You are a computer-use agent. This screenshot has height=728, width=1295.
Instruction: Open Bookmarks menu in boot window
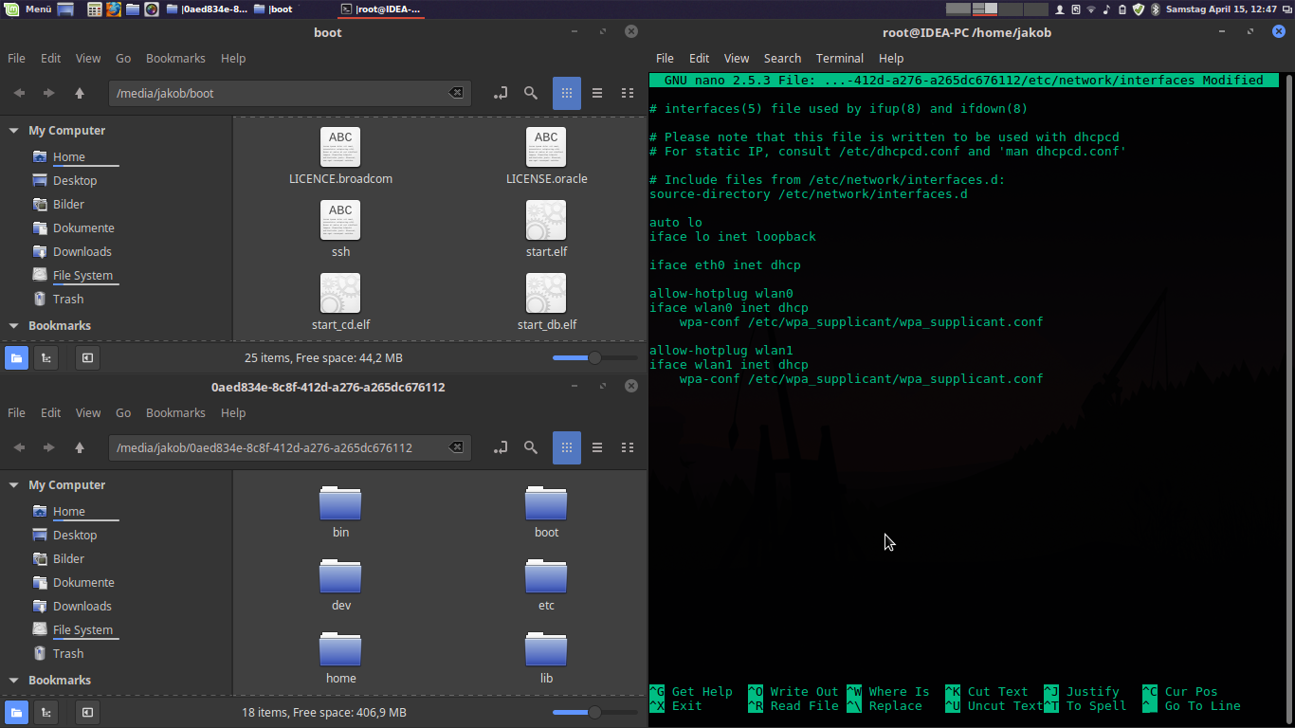[175, 58]
